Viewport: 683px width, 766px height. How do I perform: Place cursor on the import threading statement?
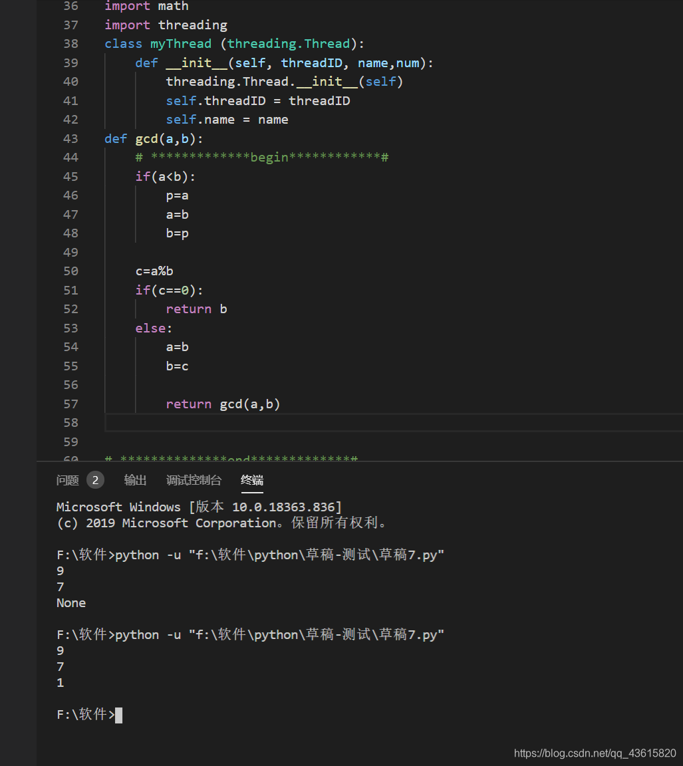tap(165, 25)
